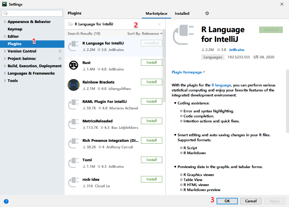Click the RAML Plugin For IntelliJ icon

pyautogui.click(x=73, y=104)
